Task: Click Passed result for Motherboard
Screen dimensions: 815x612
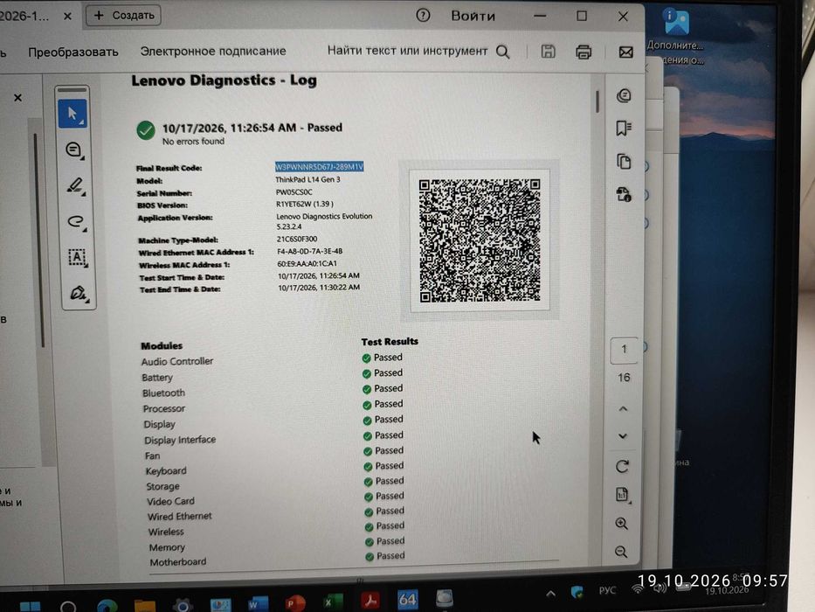Action: tap(385, 556)
